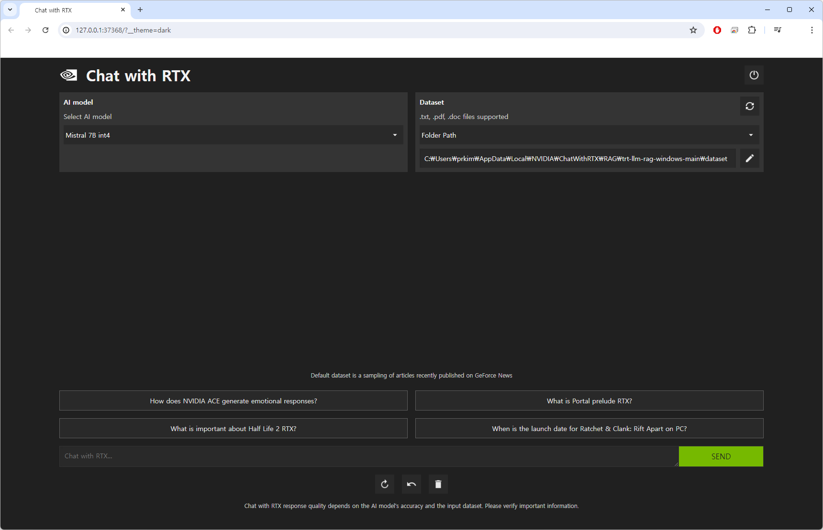Click the power shutdown icon in Chat with RTX
This screenshot has width=823, height=530.
pos(754,75)
